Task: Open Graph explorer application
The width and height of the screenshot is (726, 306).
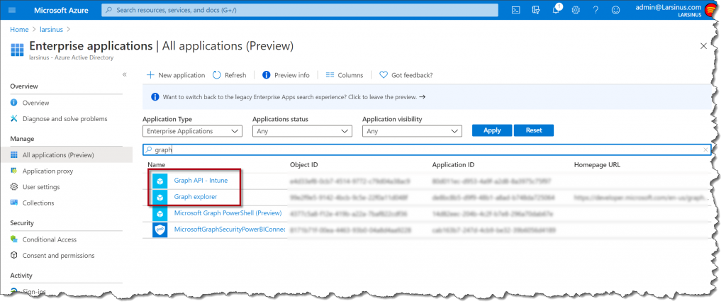Action: [196, 196]
